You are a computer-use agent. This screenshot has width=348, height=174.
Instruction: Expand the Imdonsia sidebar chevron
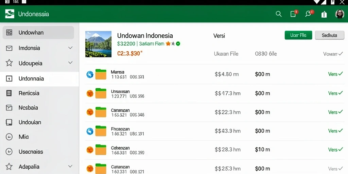(x=70, y=48)
